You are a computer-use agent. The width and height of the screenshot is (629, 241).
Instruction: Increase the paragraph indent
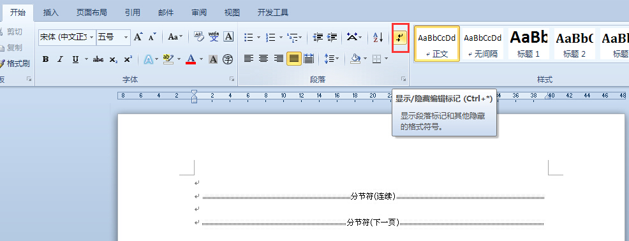pyautogui.click(x=332, y=37)
